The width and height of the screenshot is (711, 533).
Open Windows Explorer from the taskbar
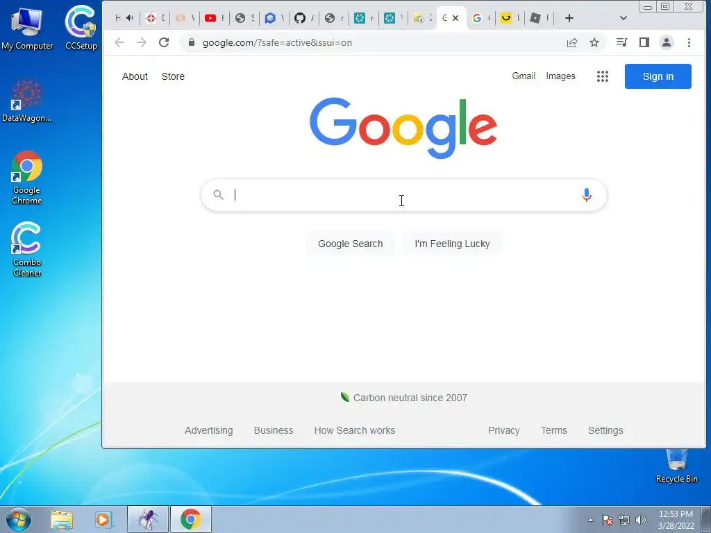tap(62, 519)
